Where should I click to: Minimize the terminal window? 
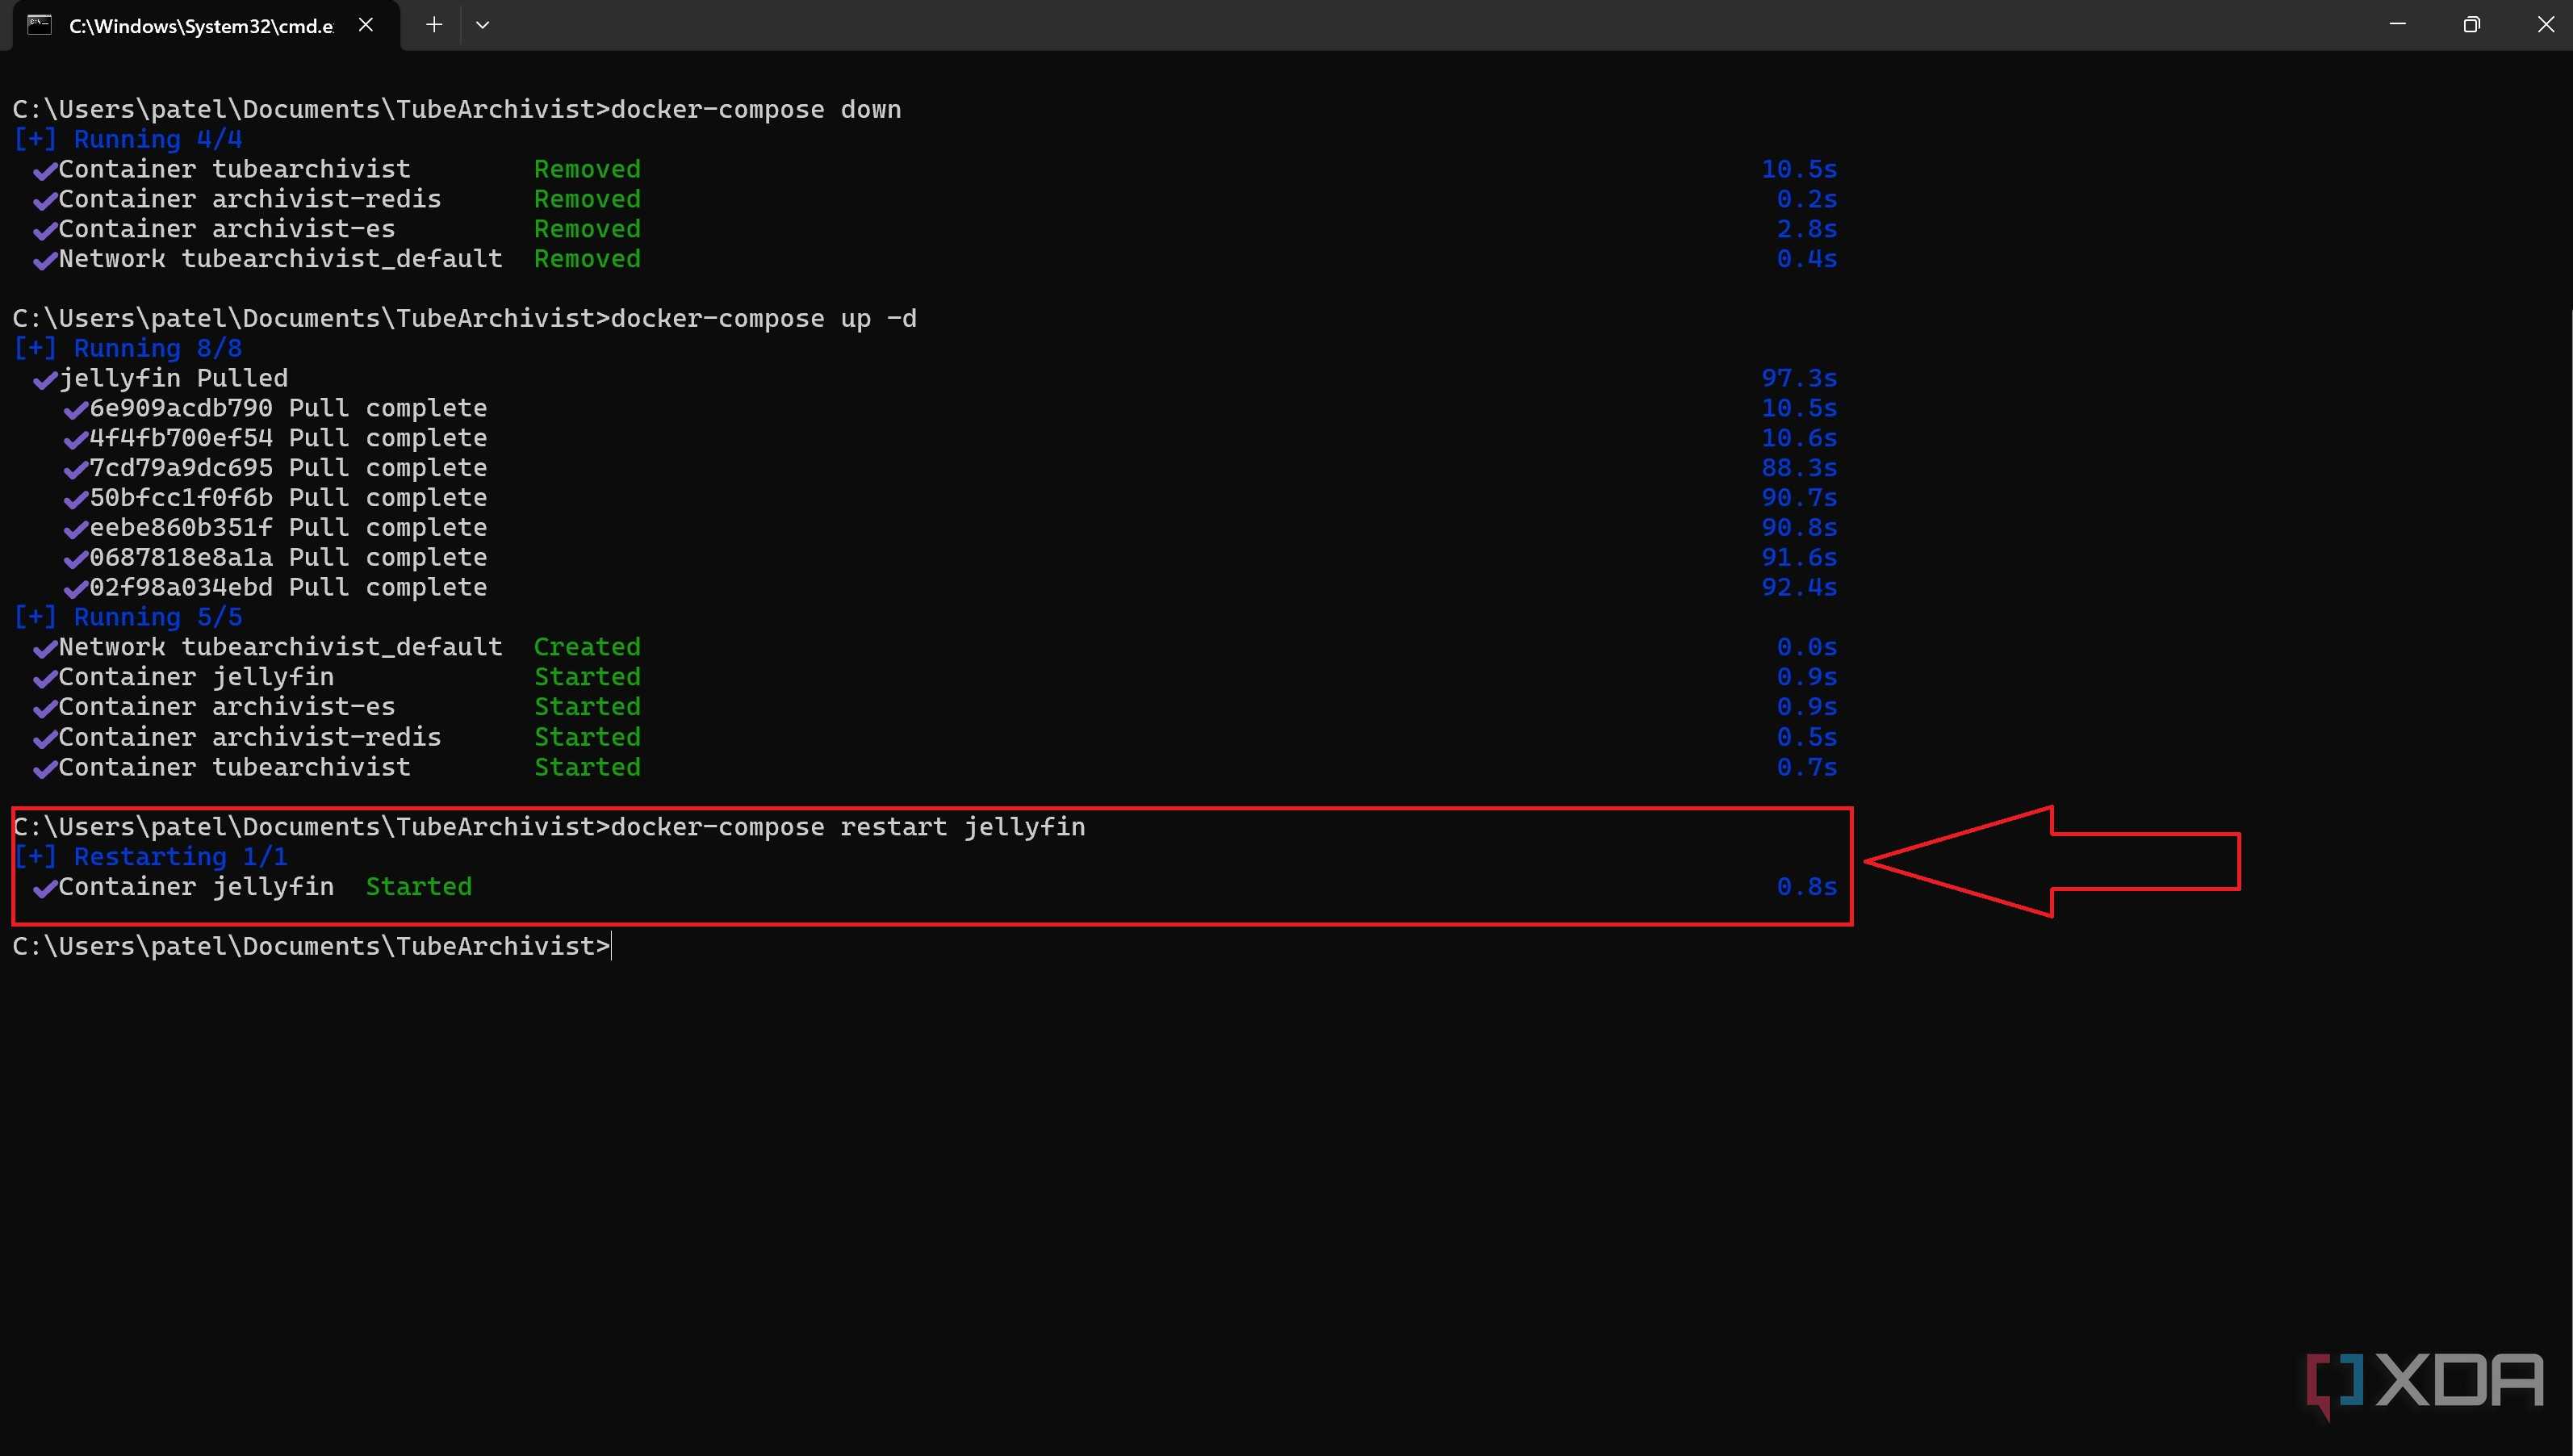(x=2397, y=24)
